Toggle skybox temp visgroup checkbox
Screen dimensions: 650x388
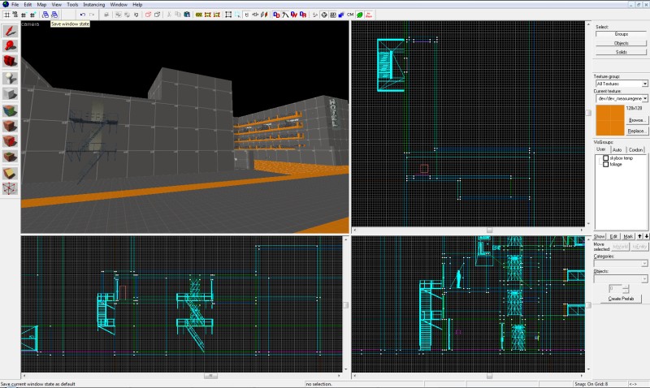[605, 157]
